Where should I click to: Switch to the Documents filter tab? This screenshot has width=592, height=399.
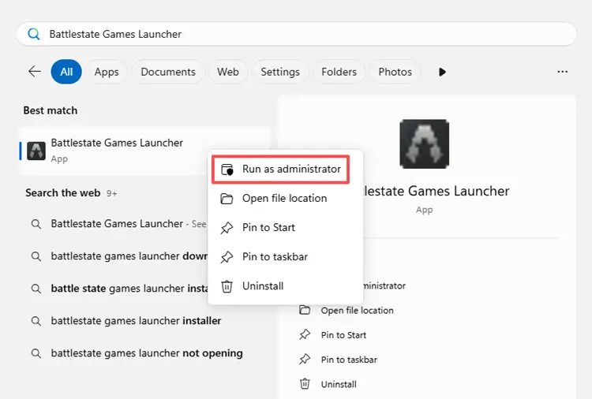[x=168, y=72]
